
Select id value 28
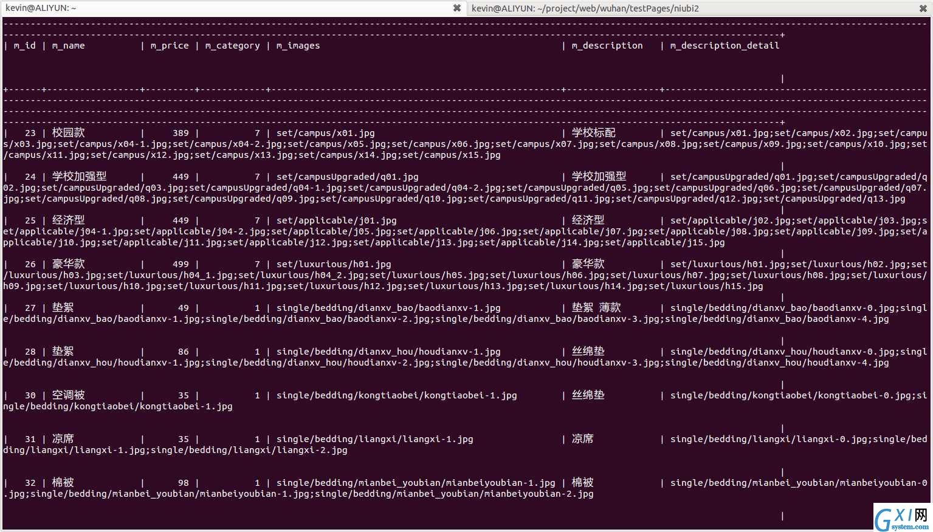pyautogui.click(x=30, y=352)
